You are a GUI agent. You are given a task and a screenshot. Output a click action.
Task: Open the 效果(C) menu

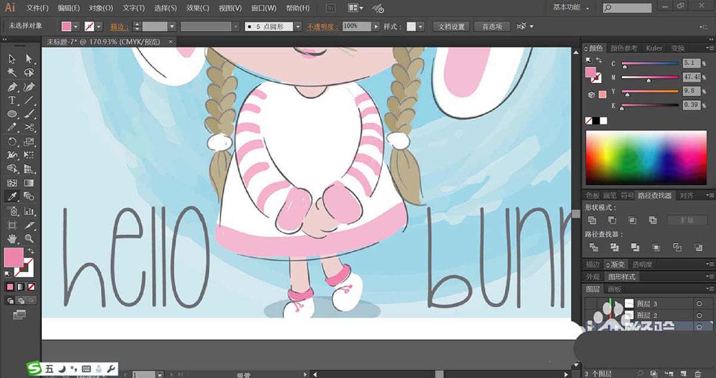(196, 8)
